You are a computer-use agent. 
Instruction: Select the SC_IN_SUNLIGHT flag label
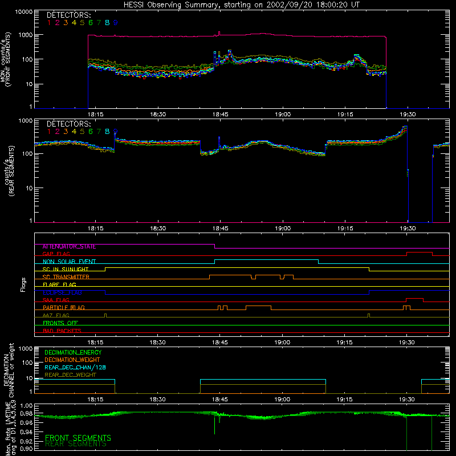(x=66, y=269)
